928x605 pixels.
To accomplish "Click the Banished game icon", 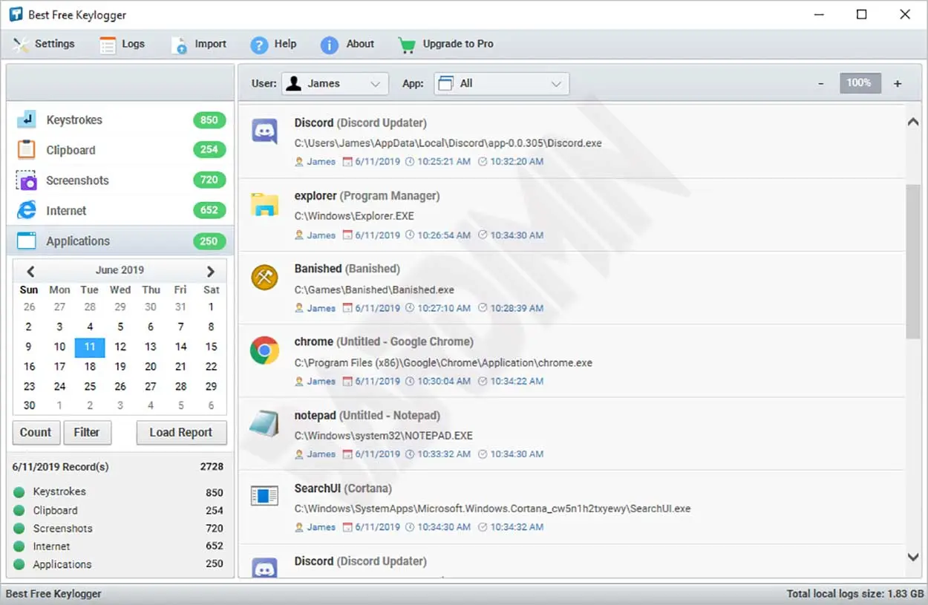I will click(264, 278).
